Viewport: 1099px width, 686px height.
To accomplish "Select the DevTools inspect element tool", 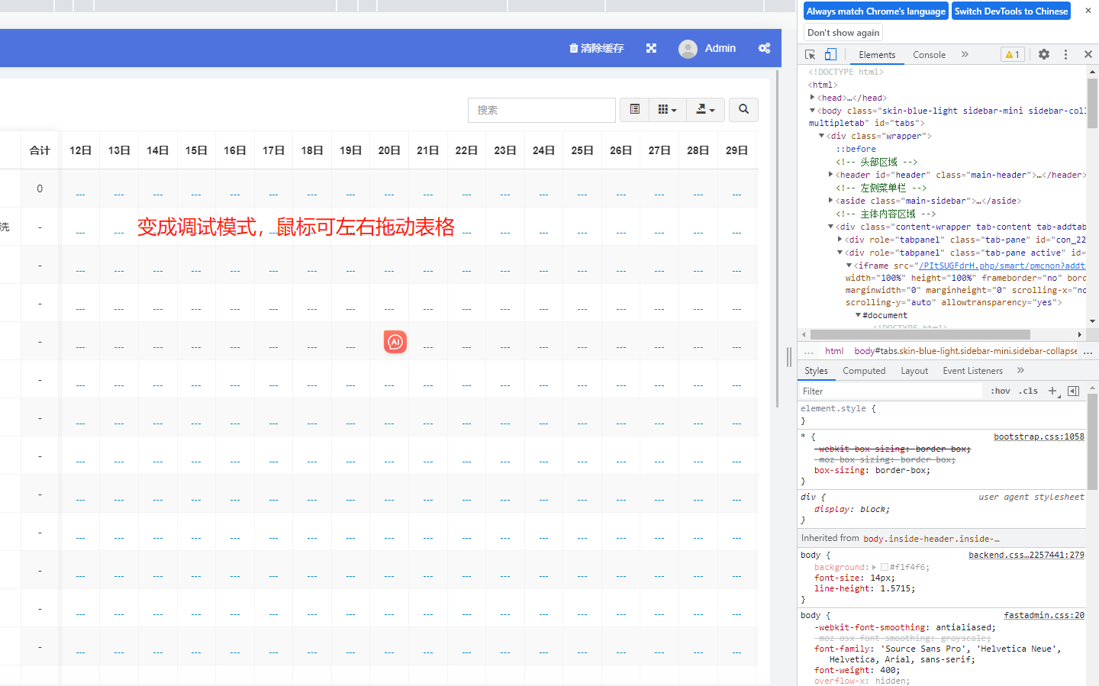I will (x=811, y=55).
